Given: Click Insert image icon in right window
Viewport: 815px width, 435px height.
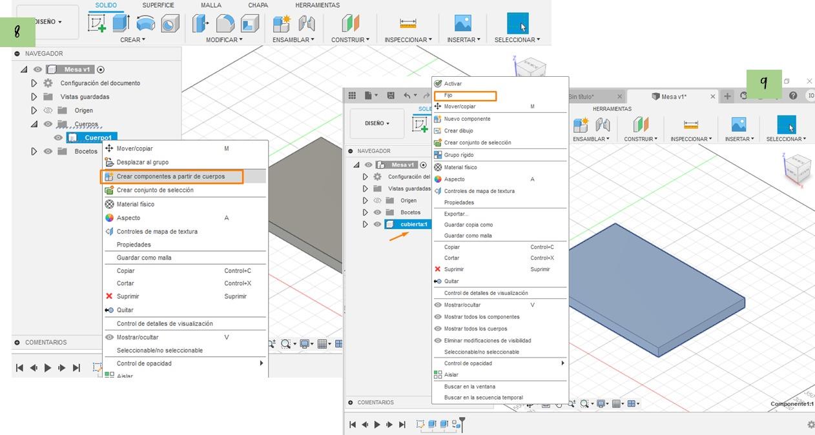Looking at the screenshot, I should [x=739, y=125].
